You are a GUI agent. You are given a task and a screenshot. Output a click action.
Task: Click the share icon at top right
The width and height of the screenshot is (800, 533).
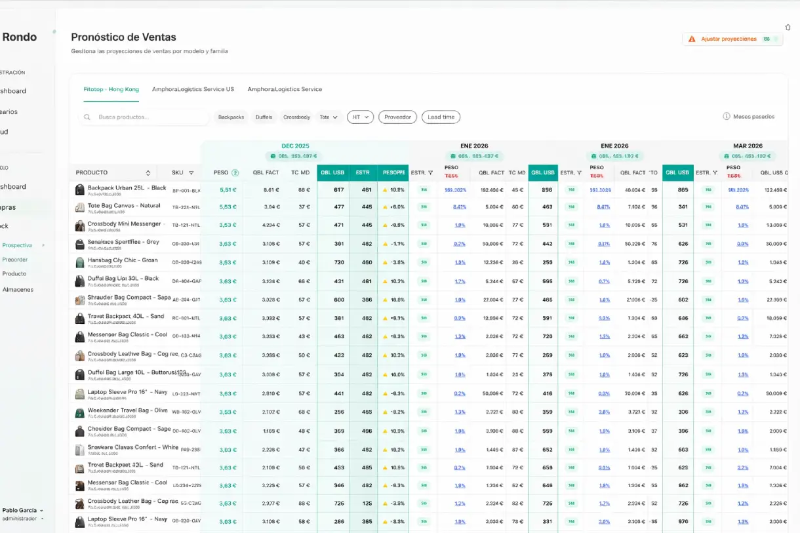point(788,28)
